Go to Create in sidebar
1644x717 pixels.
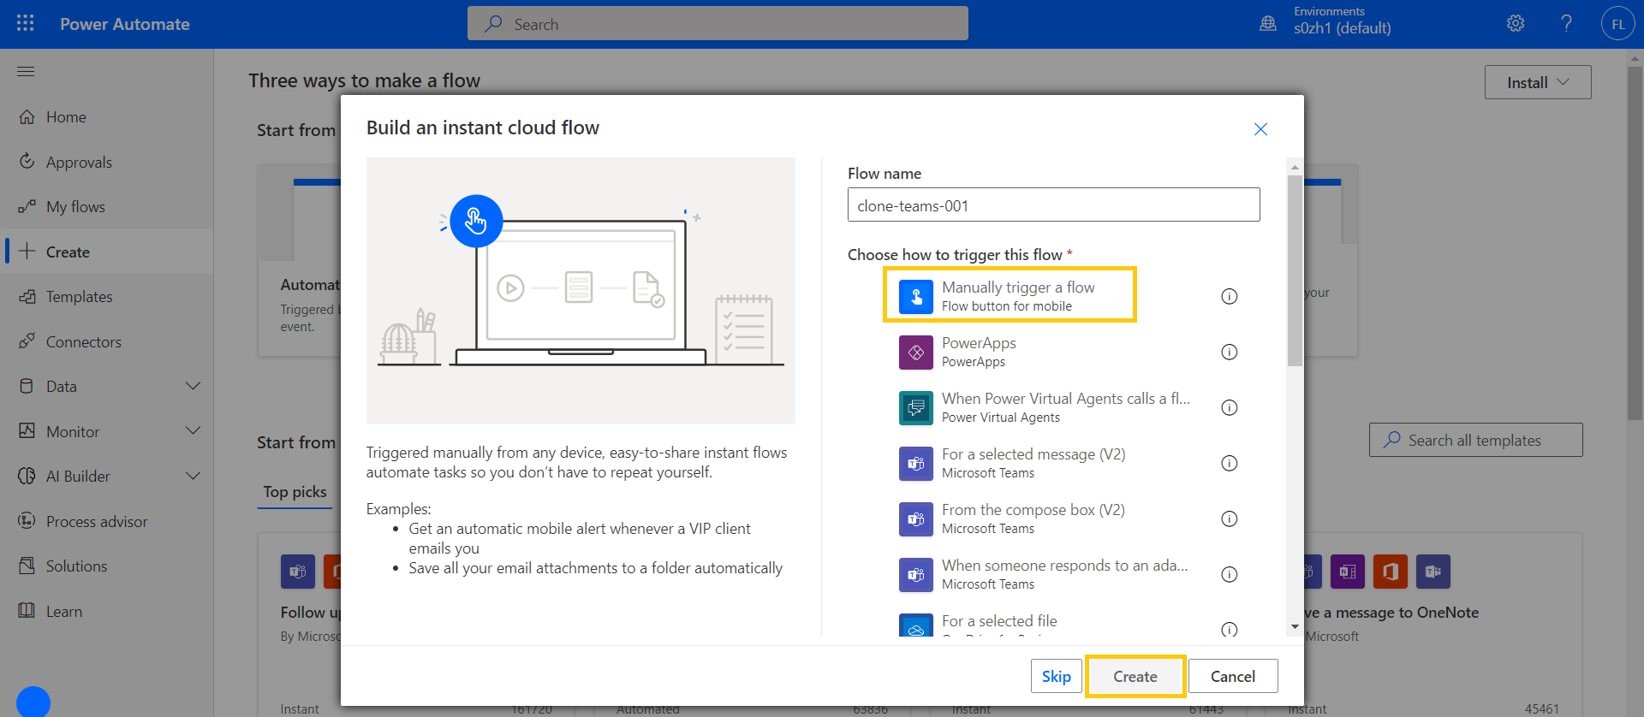pos(107,252)
